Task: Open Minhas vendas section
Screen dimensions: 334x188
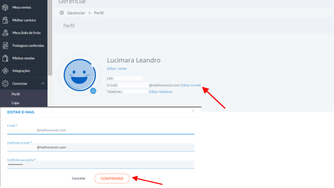Action: pos(23,58)
